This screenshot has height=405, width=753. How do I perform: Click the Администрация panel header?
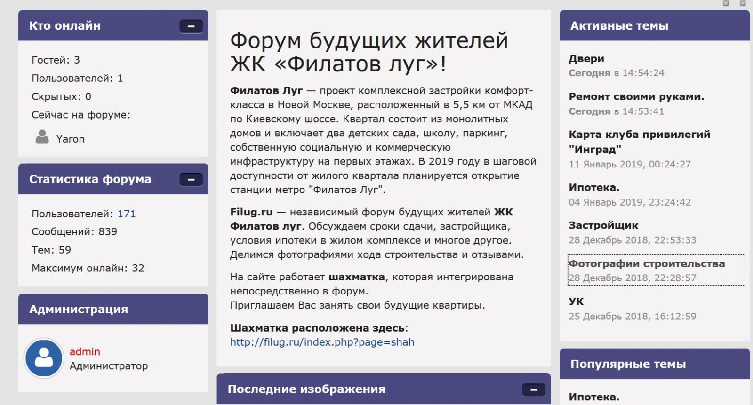click(x=113, y=309)
